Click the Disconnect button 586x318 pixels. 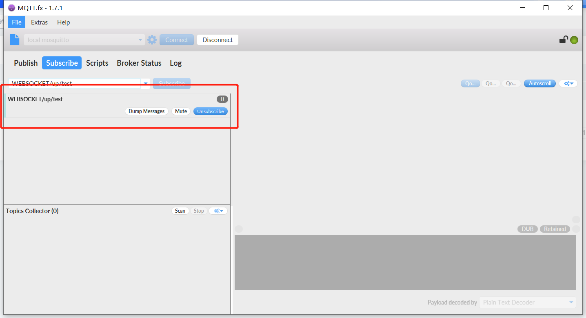tap(218, 40)
